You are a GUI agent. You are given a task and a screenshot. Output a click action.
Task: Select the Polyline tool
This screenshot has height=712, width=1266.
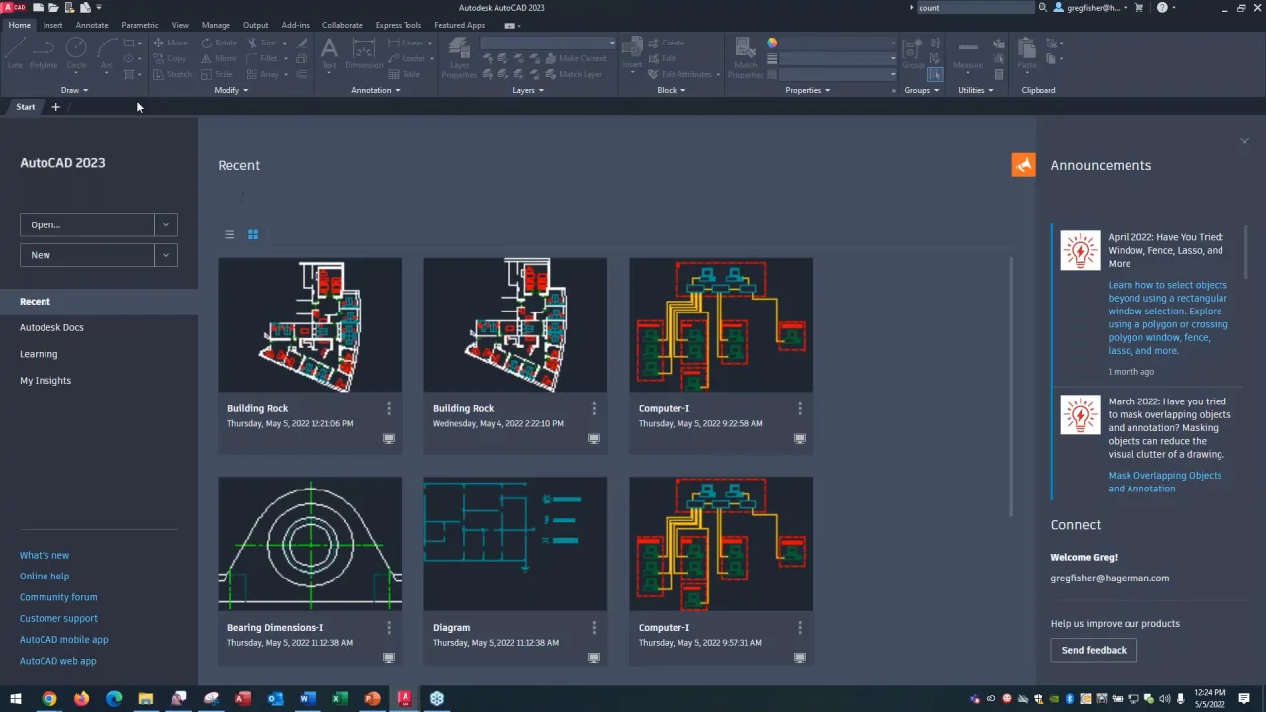tap(44, 53)
